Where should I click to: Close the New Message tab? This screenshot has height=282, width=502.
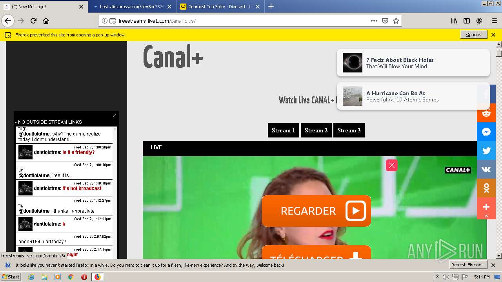[81, 7]
